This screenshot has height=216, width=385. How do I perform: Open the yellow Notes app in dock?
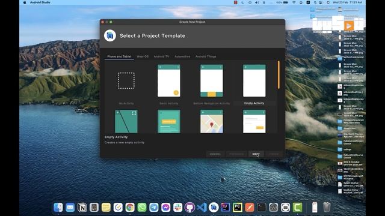pos(106,208)
